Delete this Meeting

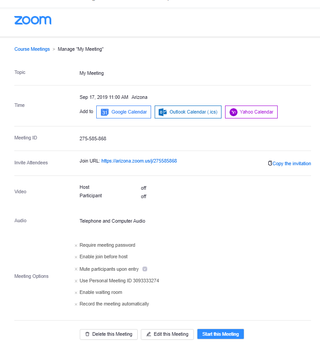109,334
